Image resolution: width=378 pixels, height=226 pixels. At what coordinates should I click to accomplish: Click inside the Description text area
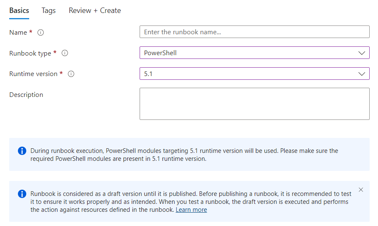tap(255, 104)
